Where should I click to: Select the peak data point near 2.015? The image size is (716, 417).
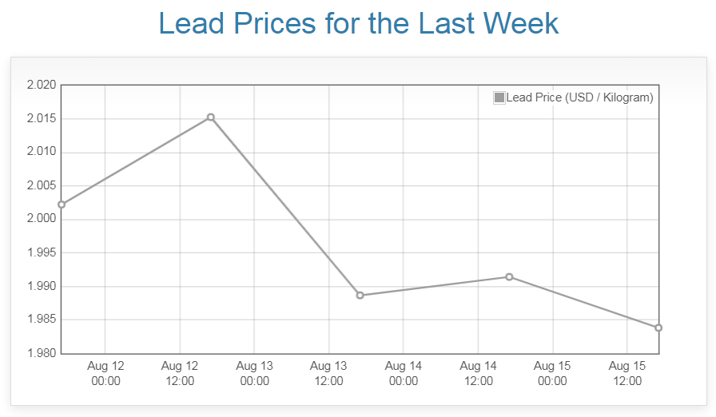click(211, 117)
